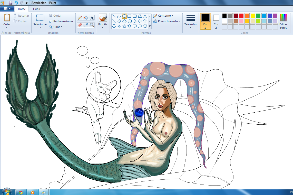This screenshot has height=195, width=293.
Task: Click the Cortar crop button
Action: [x=55, y=16]
